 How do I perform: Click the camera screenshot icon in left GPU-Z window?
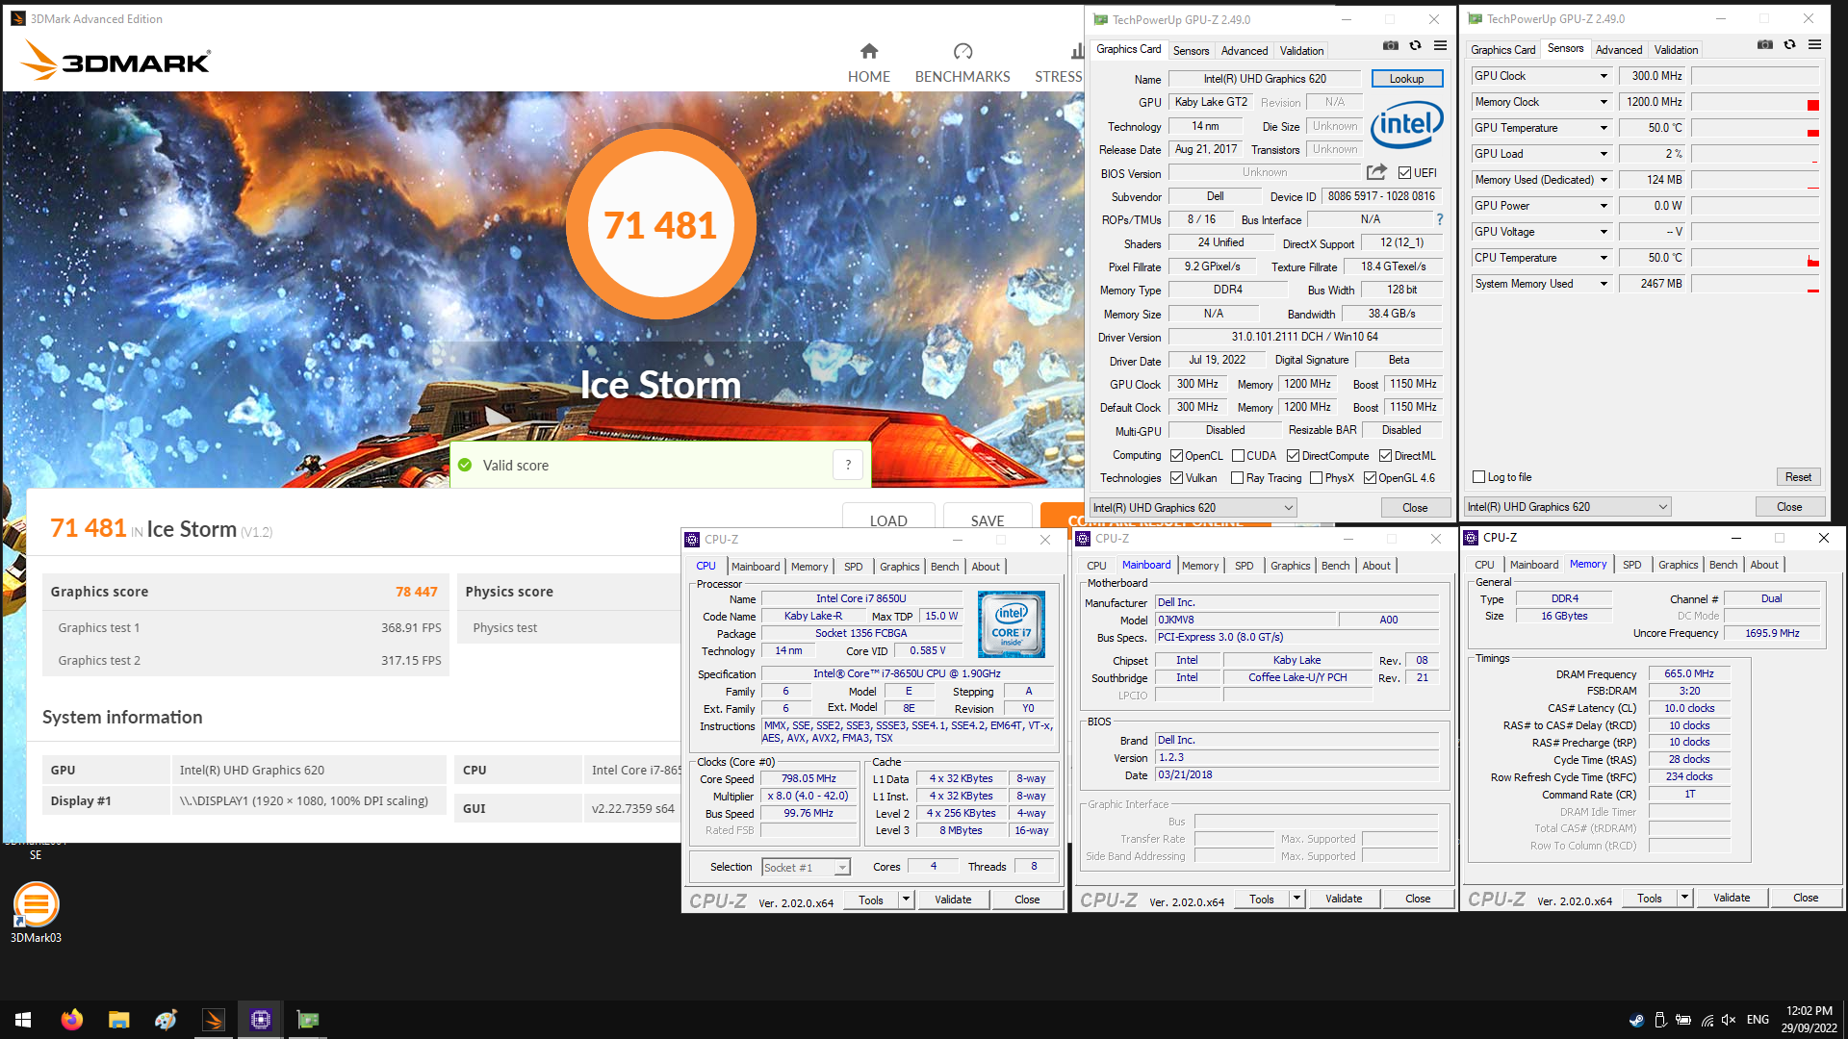1390,45
